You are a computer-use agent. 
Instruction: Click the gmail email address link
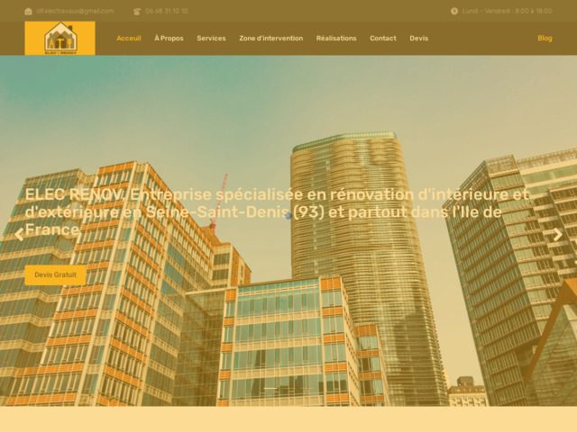[75, 11]
